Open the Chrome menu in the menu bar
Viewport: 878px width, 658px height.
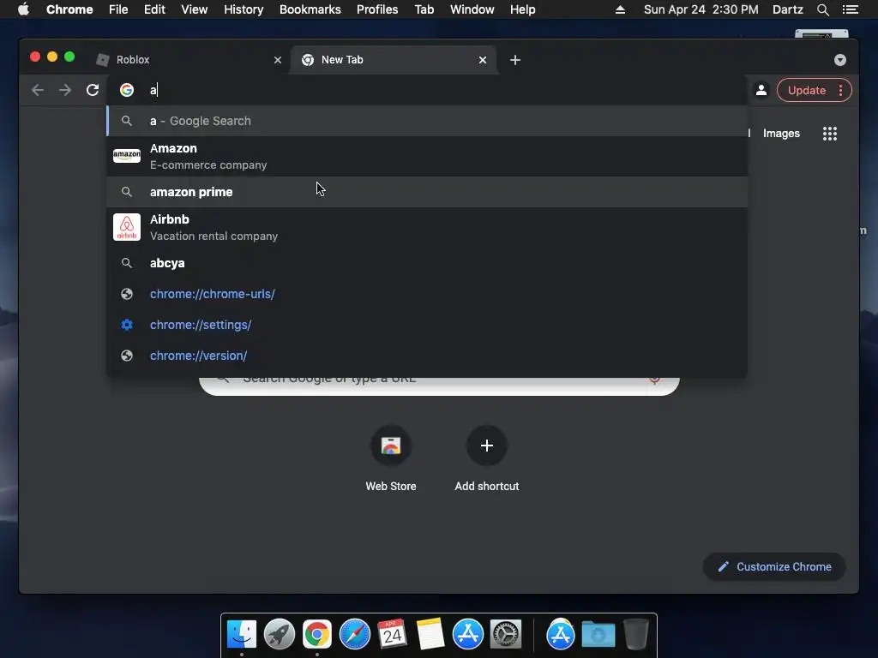point(69,9)
